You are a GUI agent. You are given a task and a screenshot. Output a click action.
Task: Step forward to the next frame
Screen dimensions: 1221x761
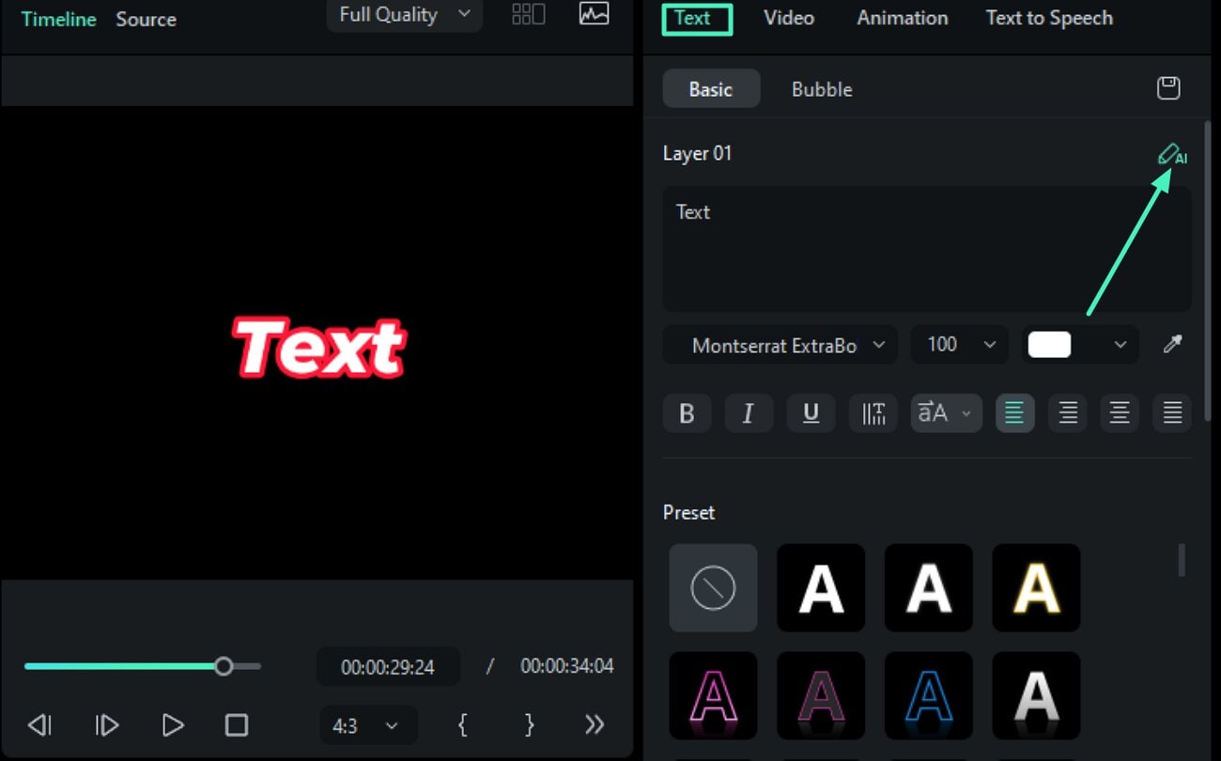106,725
